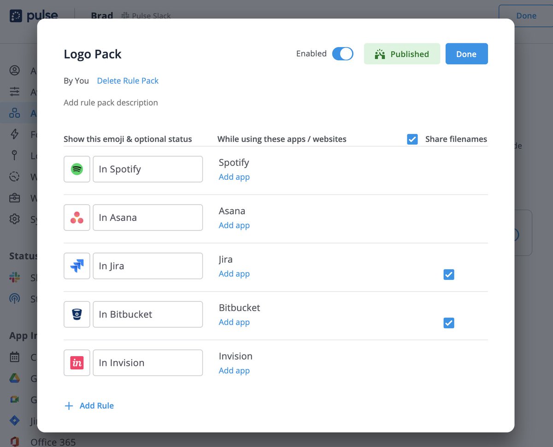Click the lightning bolt icon in sidebar

pos(15,134)
